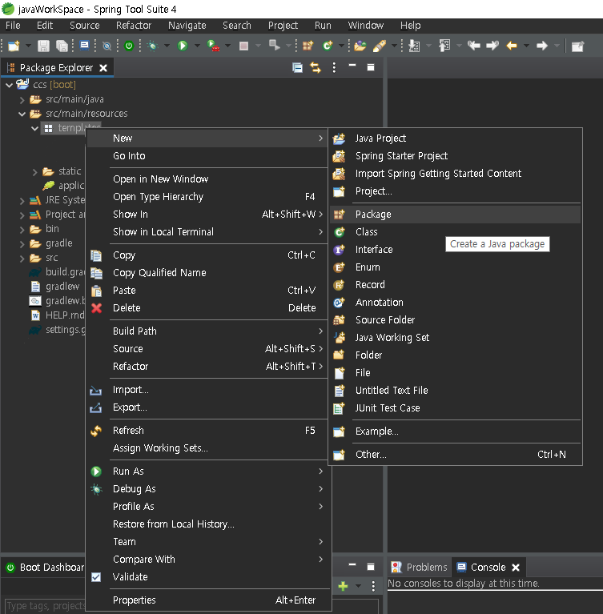
Task: Choose Folder in the New submenu
Action: pos(456,355)
